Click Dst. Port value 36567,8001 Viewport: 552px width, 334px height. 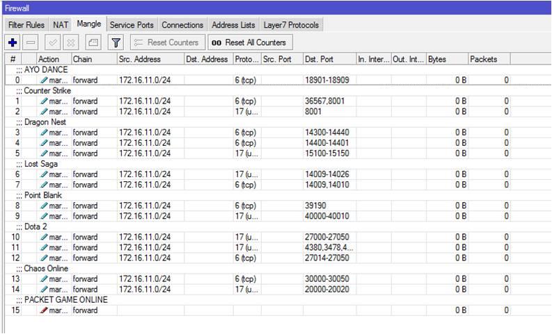[x=325, y=101]
